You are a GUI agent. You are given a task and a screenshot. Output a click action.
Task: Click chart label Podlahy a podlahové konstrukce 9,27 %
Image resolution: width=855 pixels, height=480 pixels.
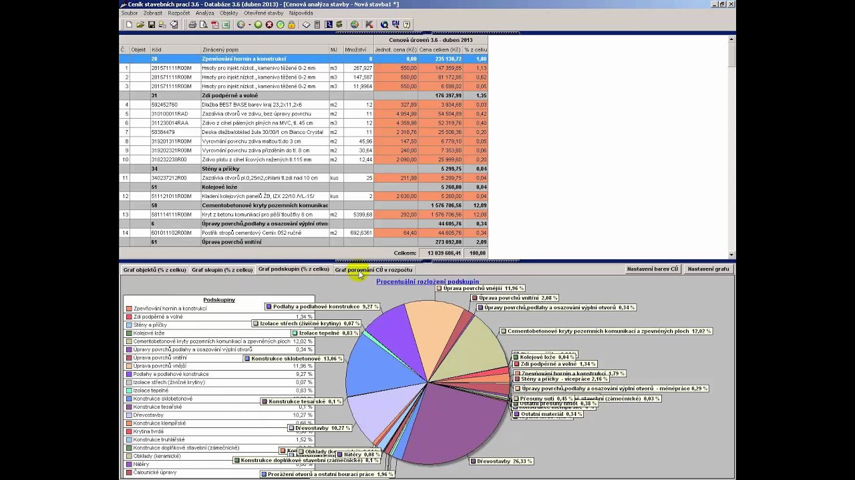(323, 307)
